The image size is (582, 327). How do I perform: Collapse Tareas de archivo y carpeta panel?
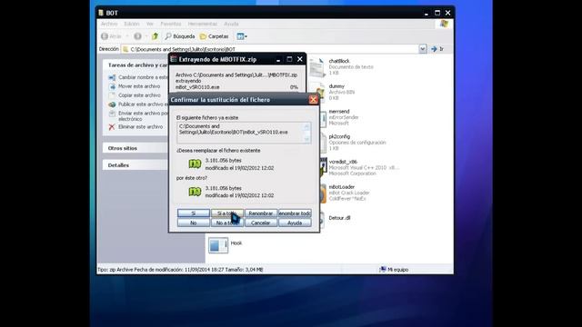pos(135,64)
